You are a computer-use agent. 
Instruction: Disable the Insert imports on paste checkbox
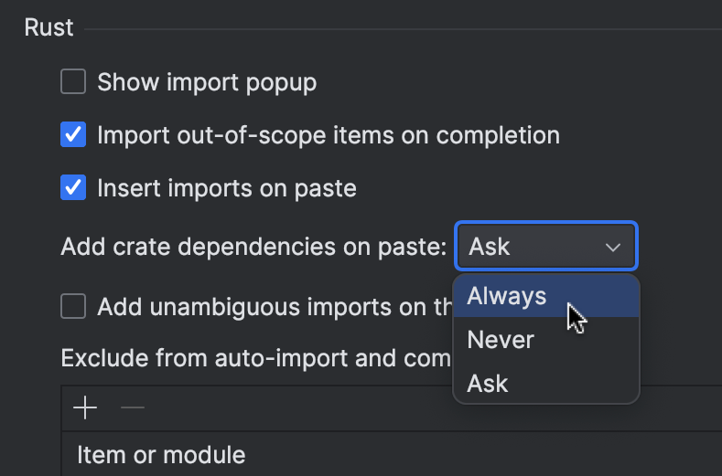pos(73,189)
